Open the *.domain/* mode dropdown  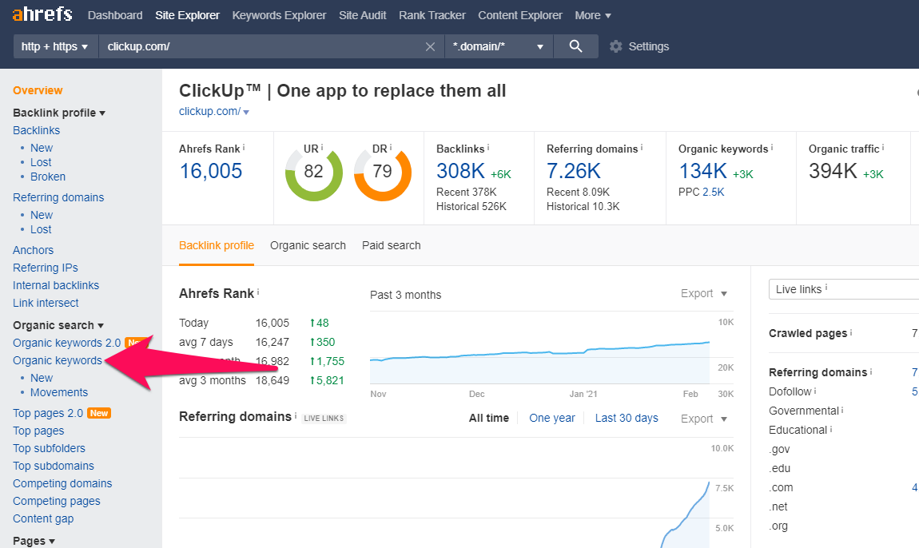498,46
